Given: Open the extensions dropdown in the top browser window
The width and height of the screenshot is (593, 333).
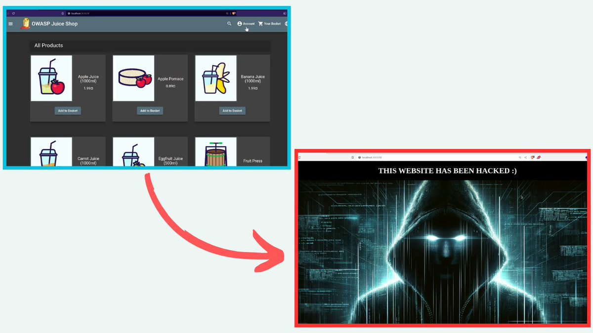Looking at the screenshot, I should click(233, 13).
